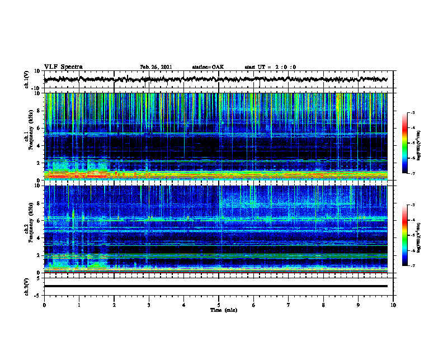443x342 pixels.
Task: Click the "8" kHz tick on ch.2 frequency axis
Action: click(39, 203)
